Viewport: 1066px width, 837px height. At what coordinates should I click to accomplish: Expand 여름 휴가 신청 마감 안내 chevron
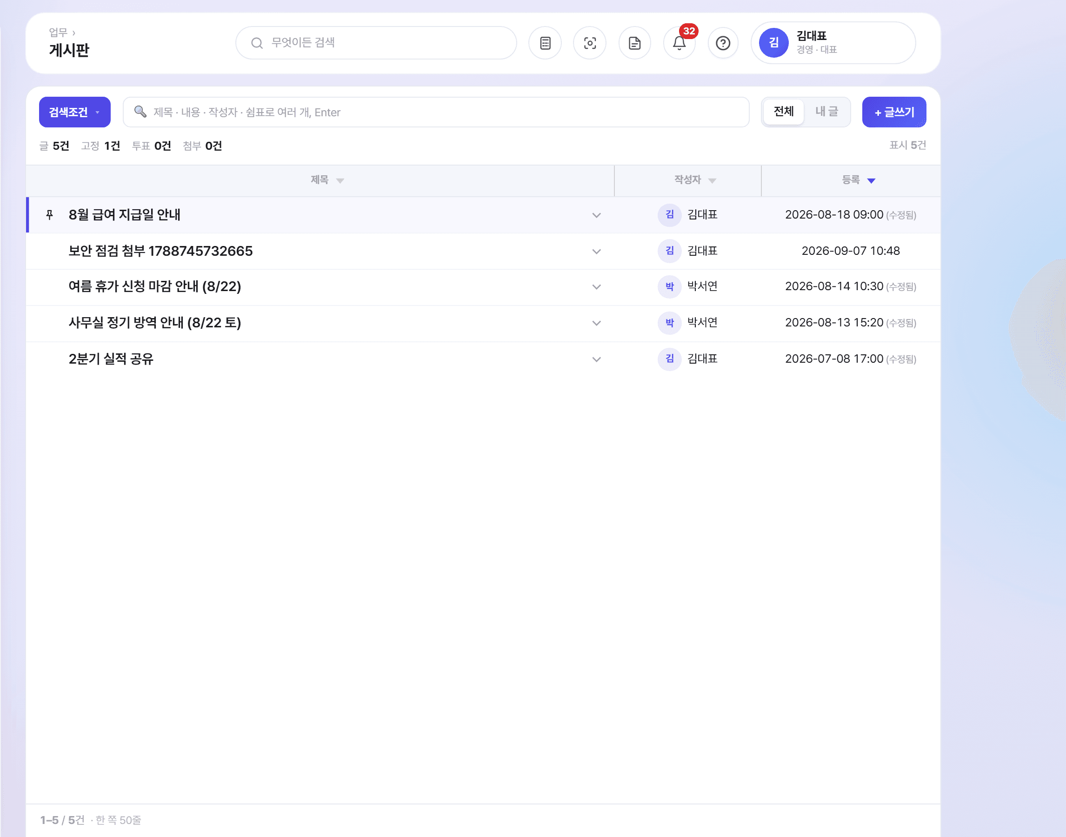(596, 287)
